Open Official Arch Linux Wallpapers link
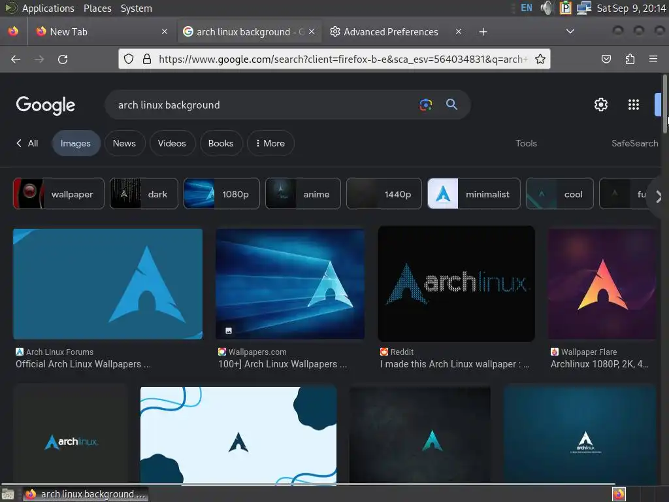This screenshot has width=669, height=502. pos(83,364)
